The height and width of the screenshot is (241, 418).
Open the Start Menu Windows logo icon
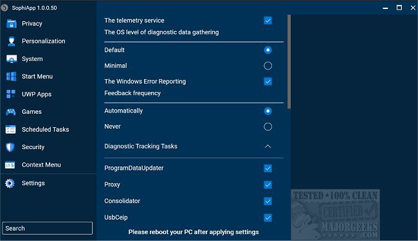pos(11,76)
